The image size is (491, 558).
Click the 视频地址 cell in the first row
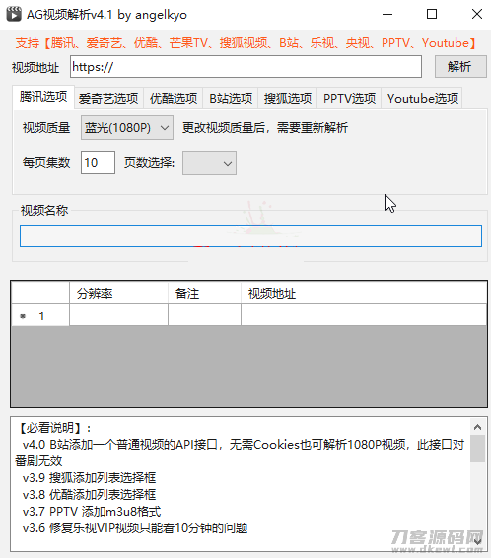[364, 314]
